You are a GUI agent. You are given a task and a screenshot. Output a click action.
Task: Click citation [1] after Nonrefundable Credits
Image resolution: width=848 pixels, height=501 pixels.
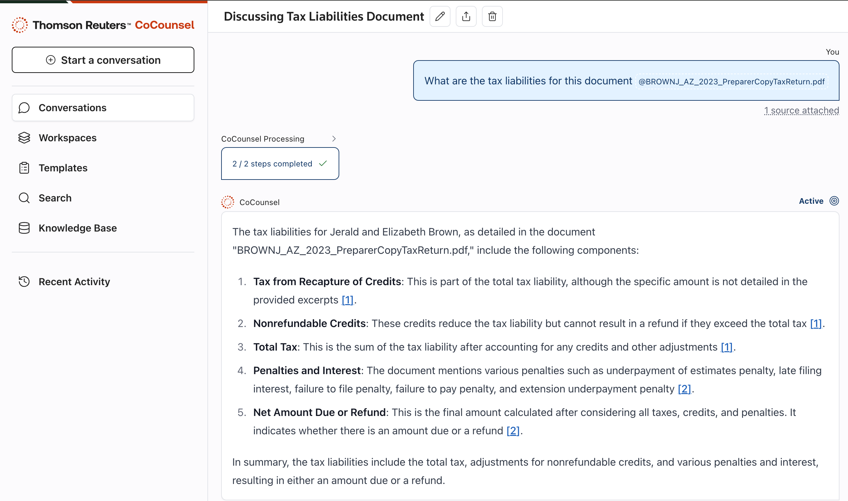(815, 323)
